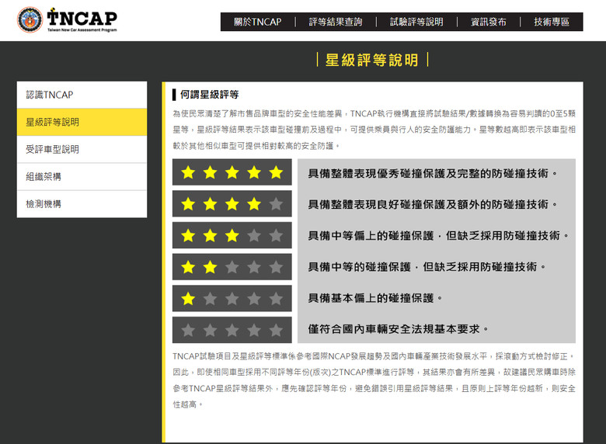606x444 pixels.
Task: Click the TNCAP wordmark text in header
Action: (82, 18)
